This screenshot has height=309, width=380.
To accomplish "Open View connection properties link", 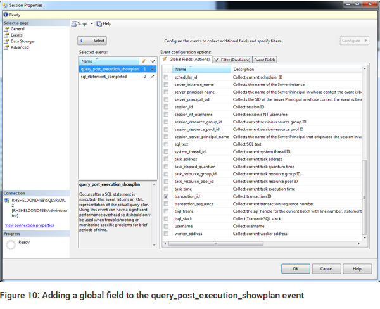I will coord(29,225).
